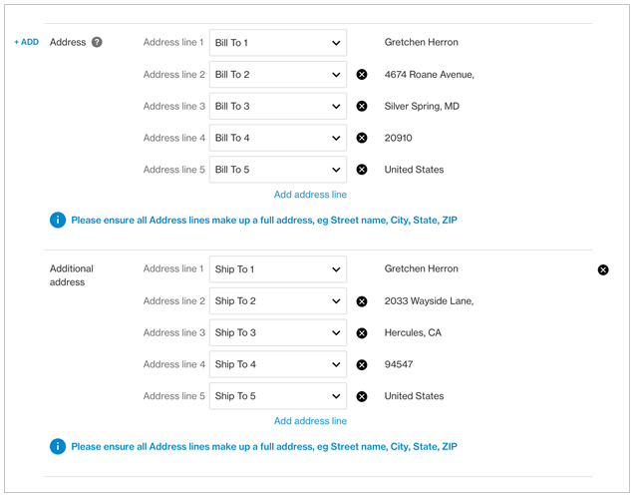Remove the Ship To 2 address line
The width and height of the screenshot is (639, 499).
(362, 301)
